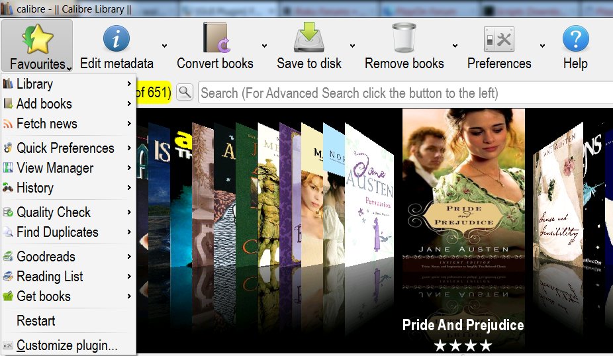Select the Jane Austen Persuasion cover

point(369,195)
